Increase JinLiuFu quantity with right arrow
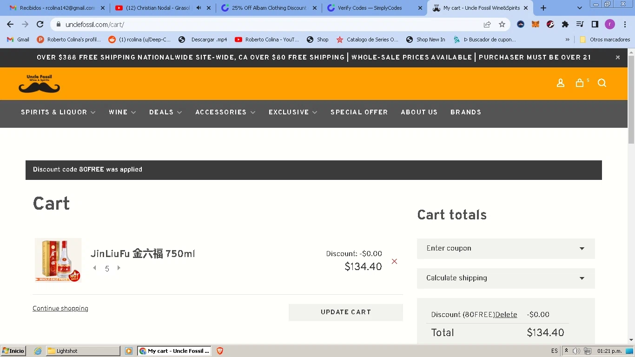Viewport: 635px width, 357px height. pos(119,268)
